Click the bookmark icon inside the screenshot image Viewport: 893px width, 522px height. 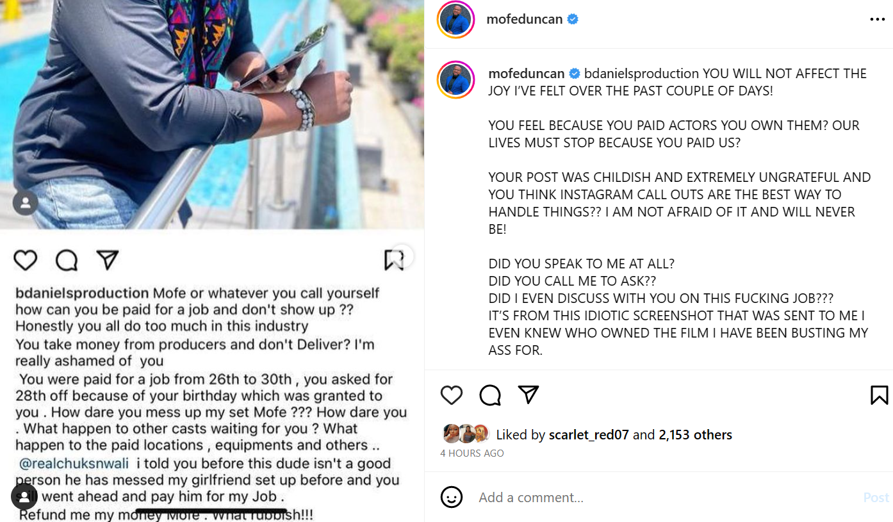point(393,259)
